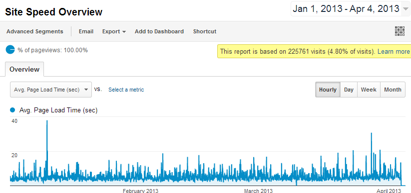Click the '% of pageviews: 100.00%' text

[x=52, y=50]
